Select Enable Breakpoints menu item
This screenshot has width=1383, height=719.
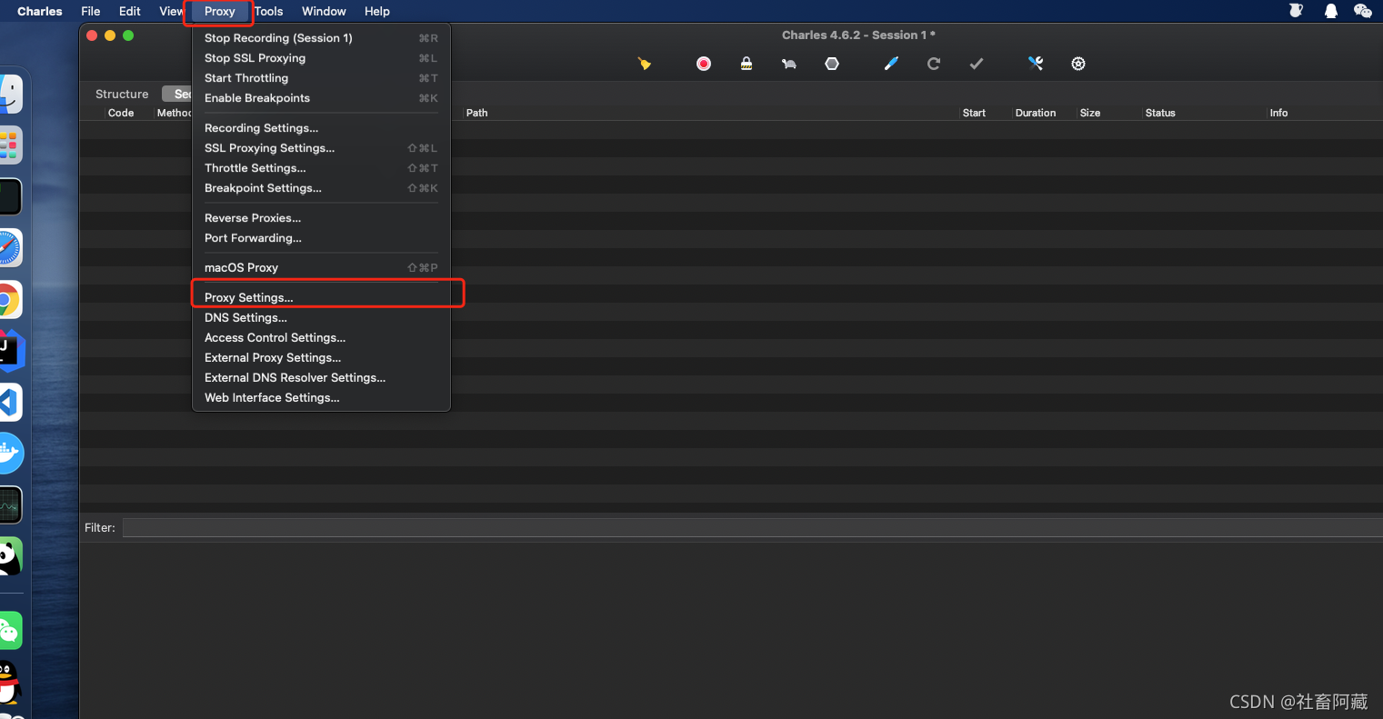(x=322, y=98)
